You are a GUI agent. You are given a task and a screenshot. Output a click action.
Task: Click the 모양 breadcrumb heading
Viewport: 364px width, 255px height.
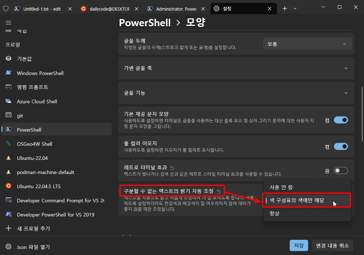point(196,23)
